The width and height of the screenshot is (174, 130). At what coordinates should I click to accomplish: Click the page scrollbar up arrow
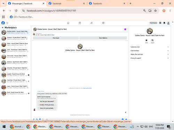click(x=173, y=22)
